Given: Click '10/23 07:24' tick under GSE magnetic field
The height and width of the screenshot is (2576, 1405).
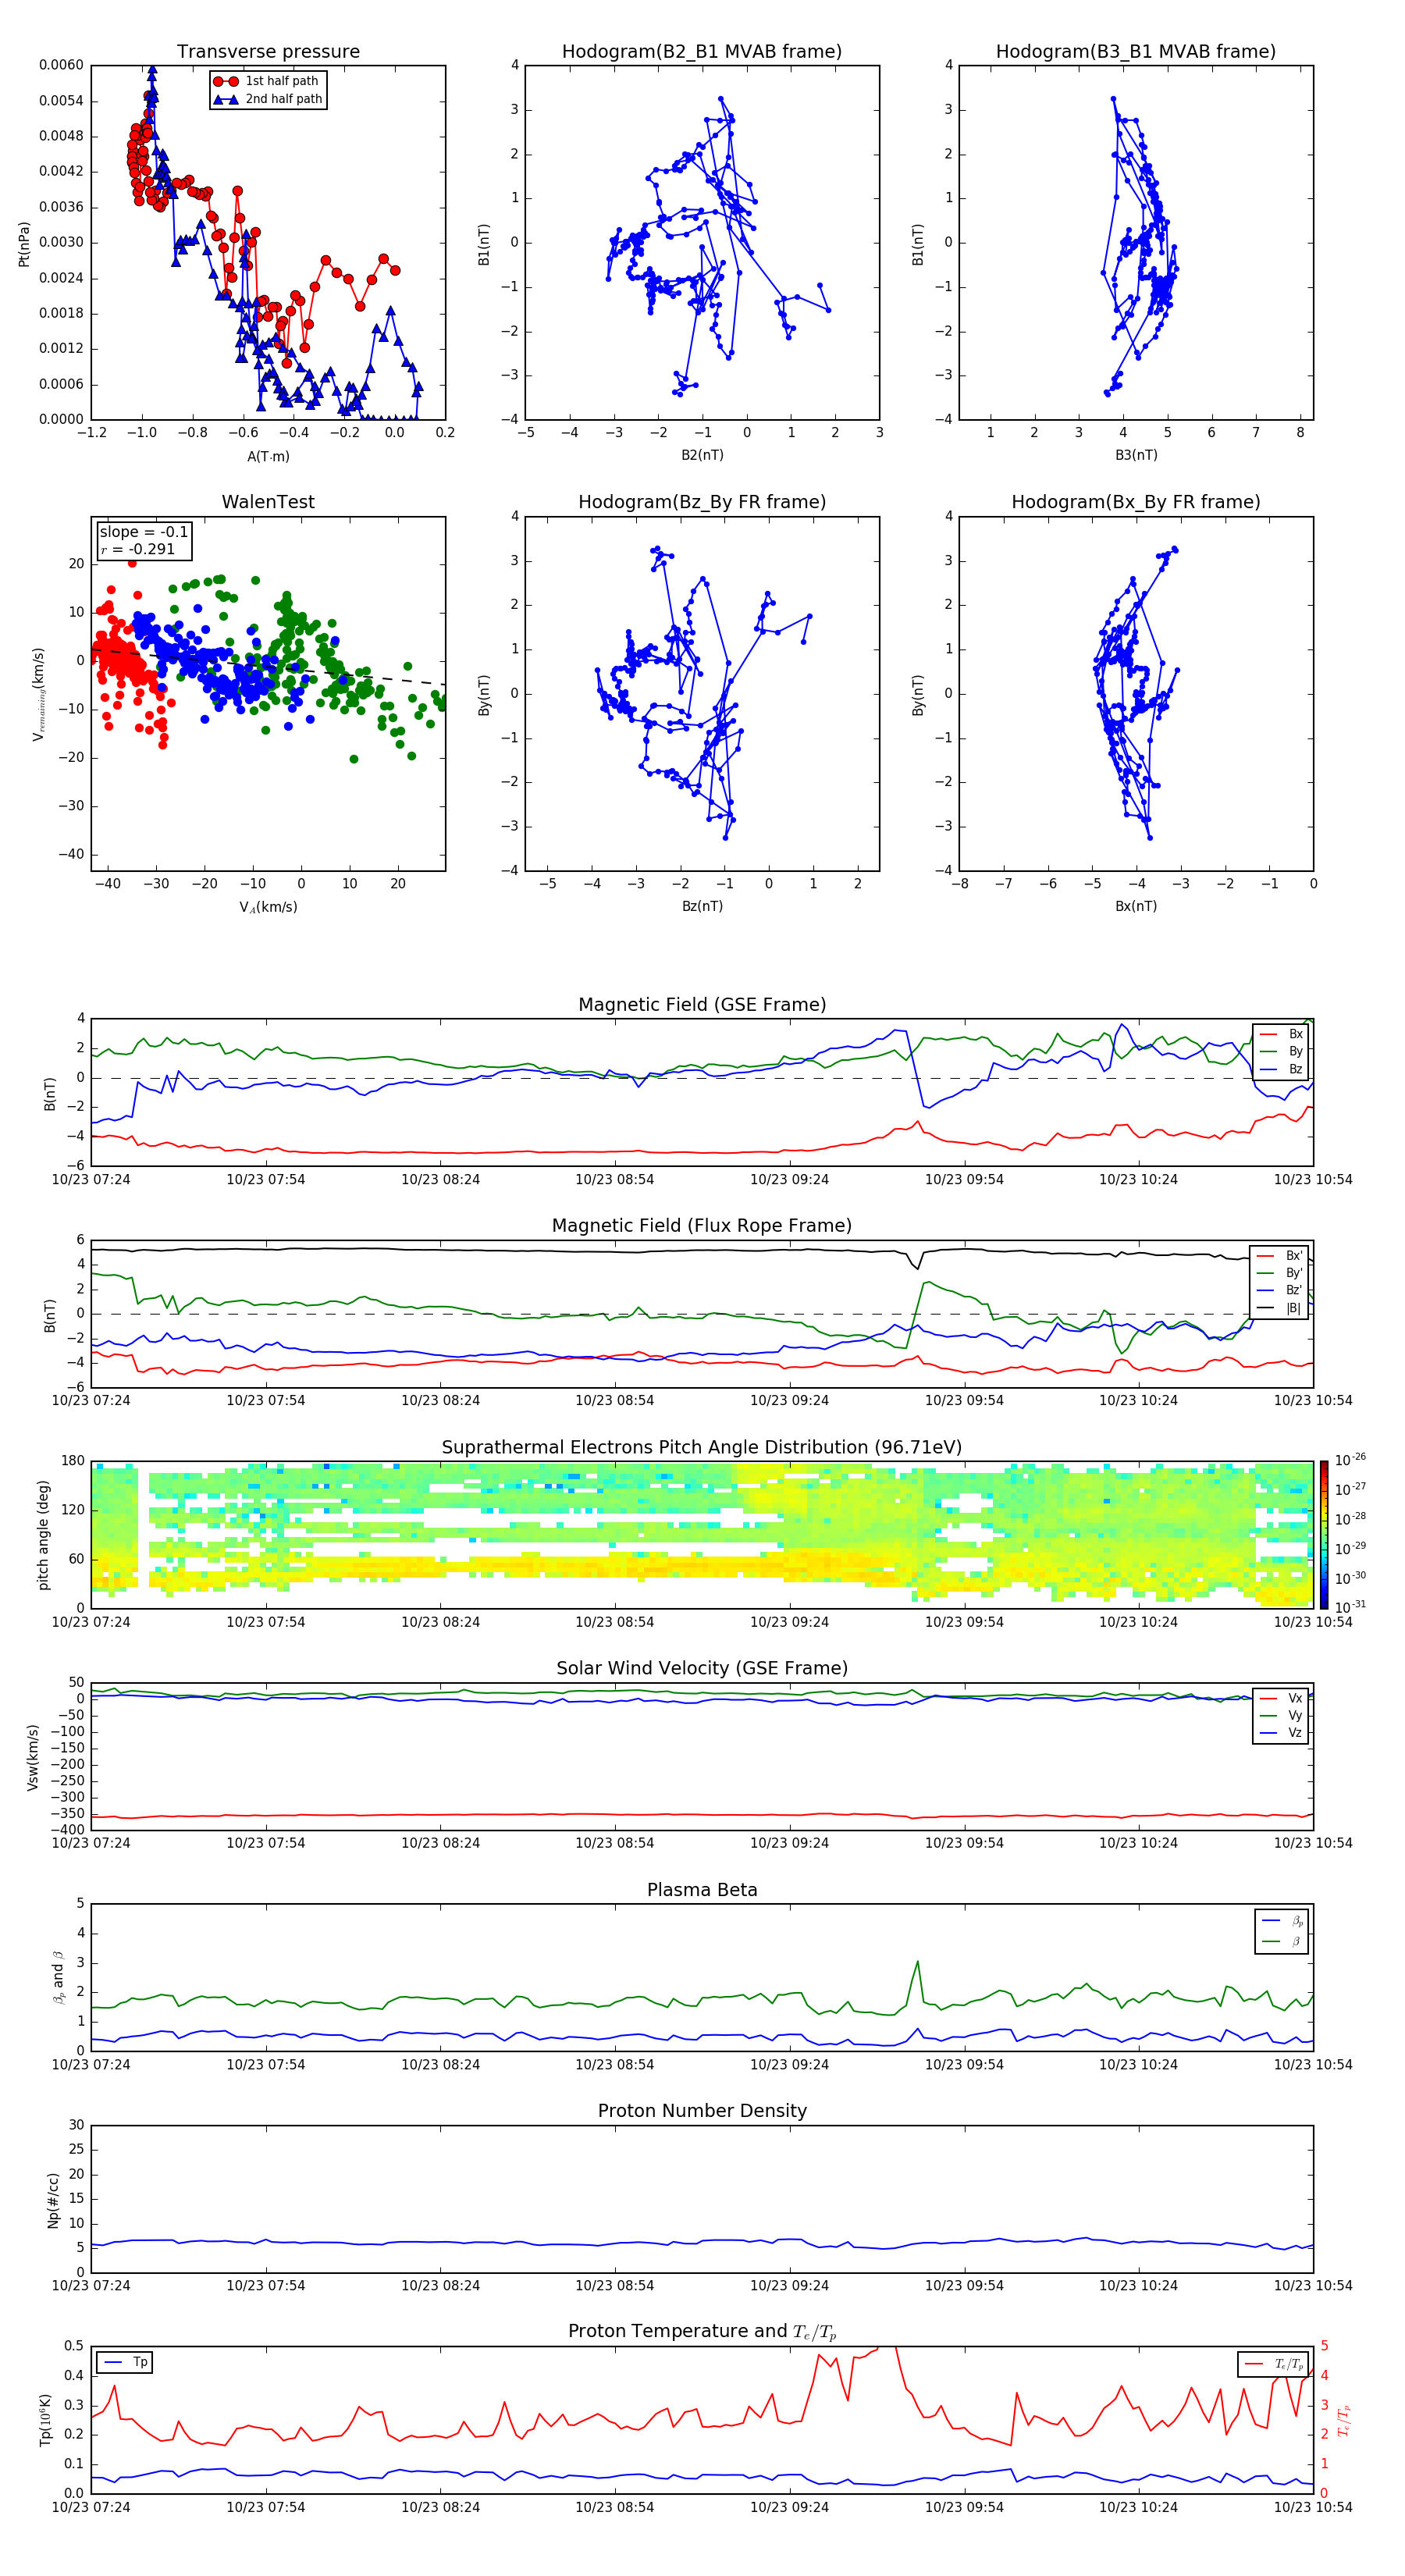Looking at the screenshot, I should point(91,1180).
